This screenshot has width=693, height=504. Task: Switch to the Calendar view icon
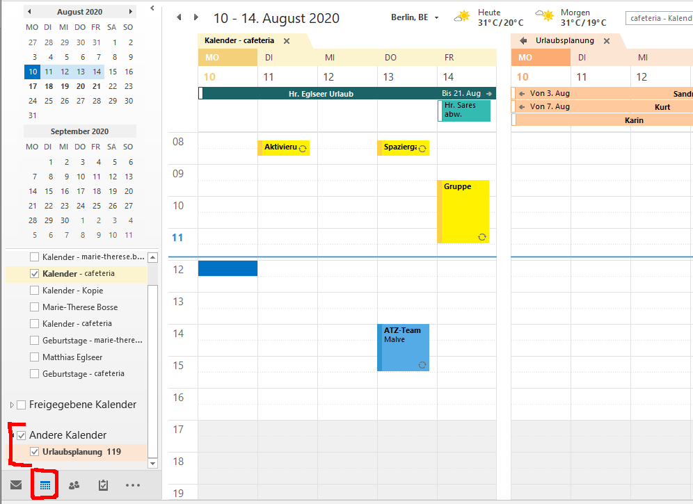(45, 485)
